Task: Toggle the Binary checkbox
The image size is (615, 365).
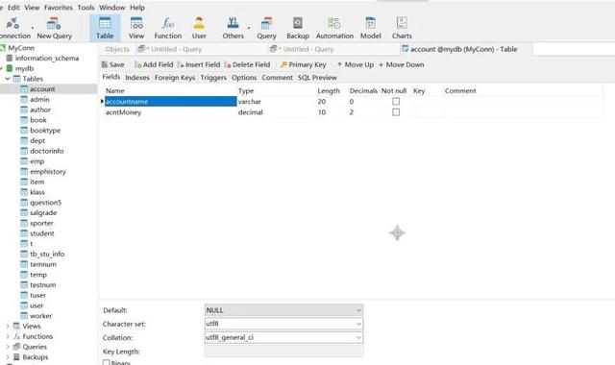Action: click(x=106, y=363)
